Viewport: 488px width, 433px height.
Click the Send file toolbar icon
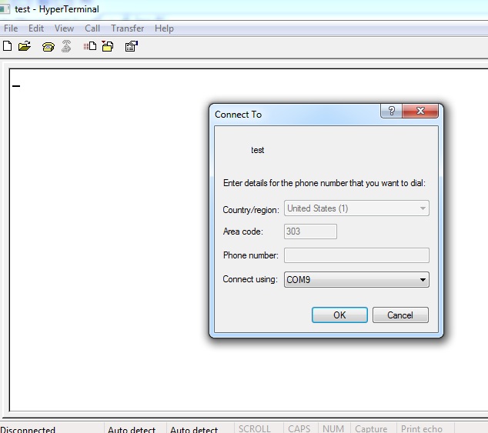(x=90, y=46)
